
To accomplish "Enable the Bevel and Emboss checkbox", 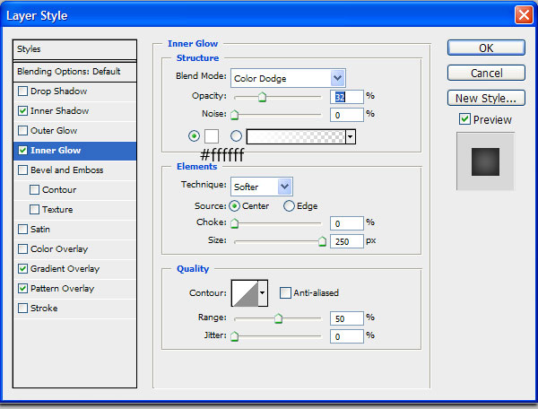I will click(x=22, y=170).
